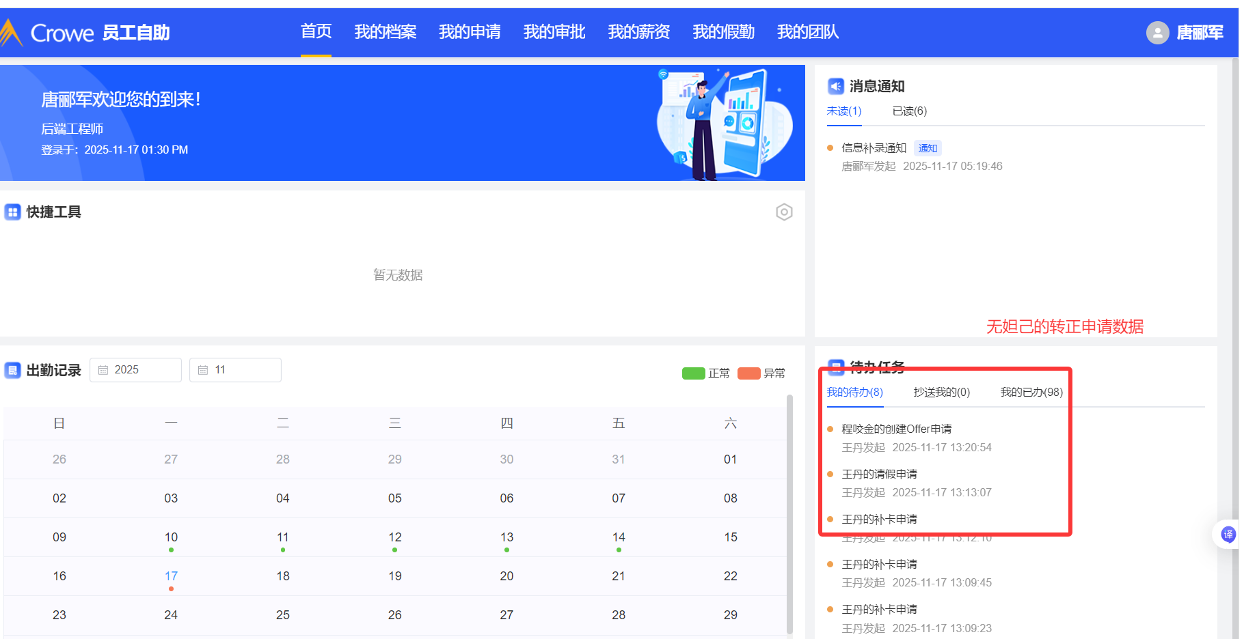Open 我的档案 in navigation bar
The height and width of the screenshot is (639, 1244).
coord(385,32)
